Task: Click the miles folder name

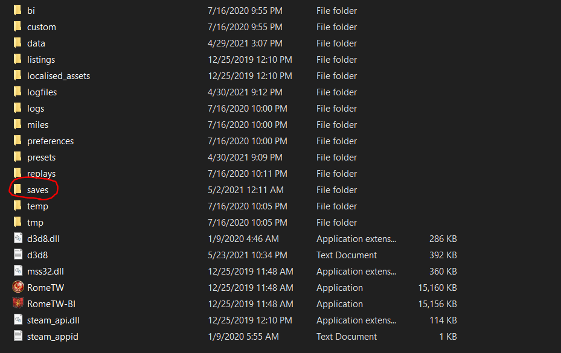Action: [37, 125]
